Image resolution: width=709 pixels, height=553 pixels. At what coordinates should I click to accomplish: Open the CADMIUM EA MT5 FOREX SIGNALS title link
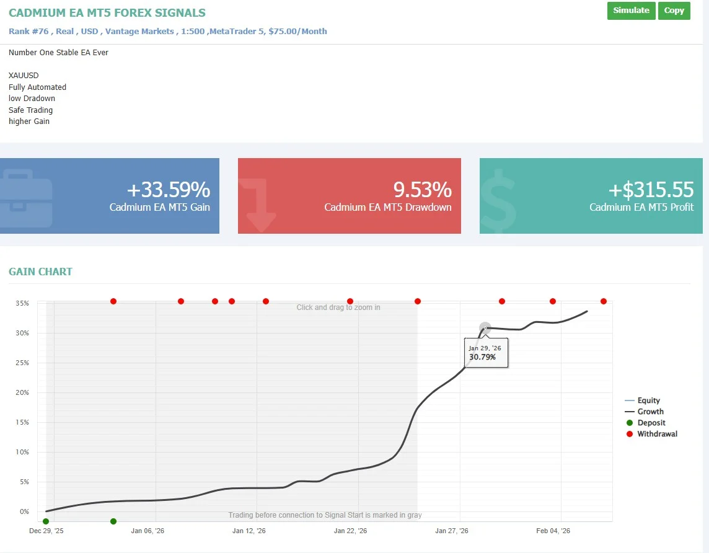click(107, 12)
